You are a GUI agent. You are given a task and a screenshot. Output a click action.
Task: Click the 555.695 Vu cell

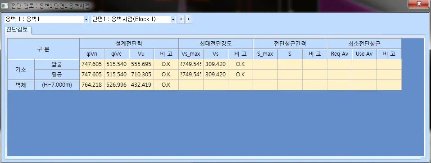pyautogui.click(x=141, y=64)
